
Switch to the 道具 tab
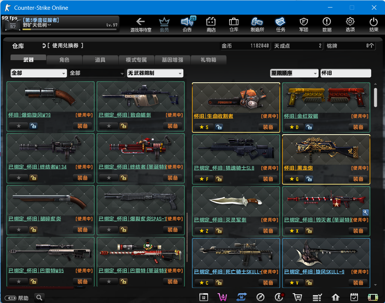pyautogui.click(x=100, y=60)
